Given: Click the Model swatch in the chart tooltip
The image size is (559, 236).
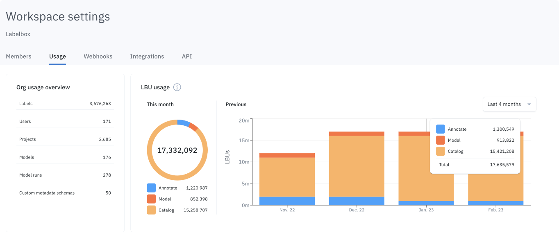Looking at the screenshot, I should tap(441, 140).
